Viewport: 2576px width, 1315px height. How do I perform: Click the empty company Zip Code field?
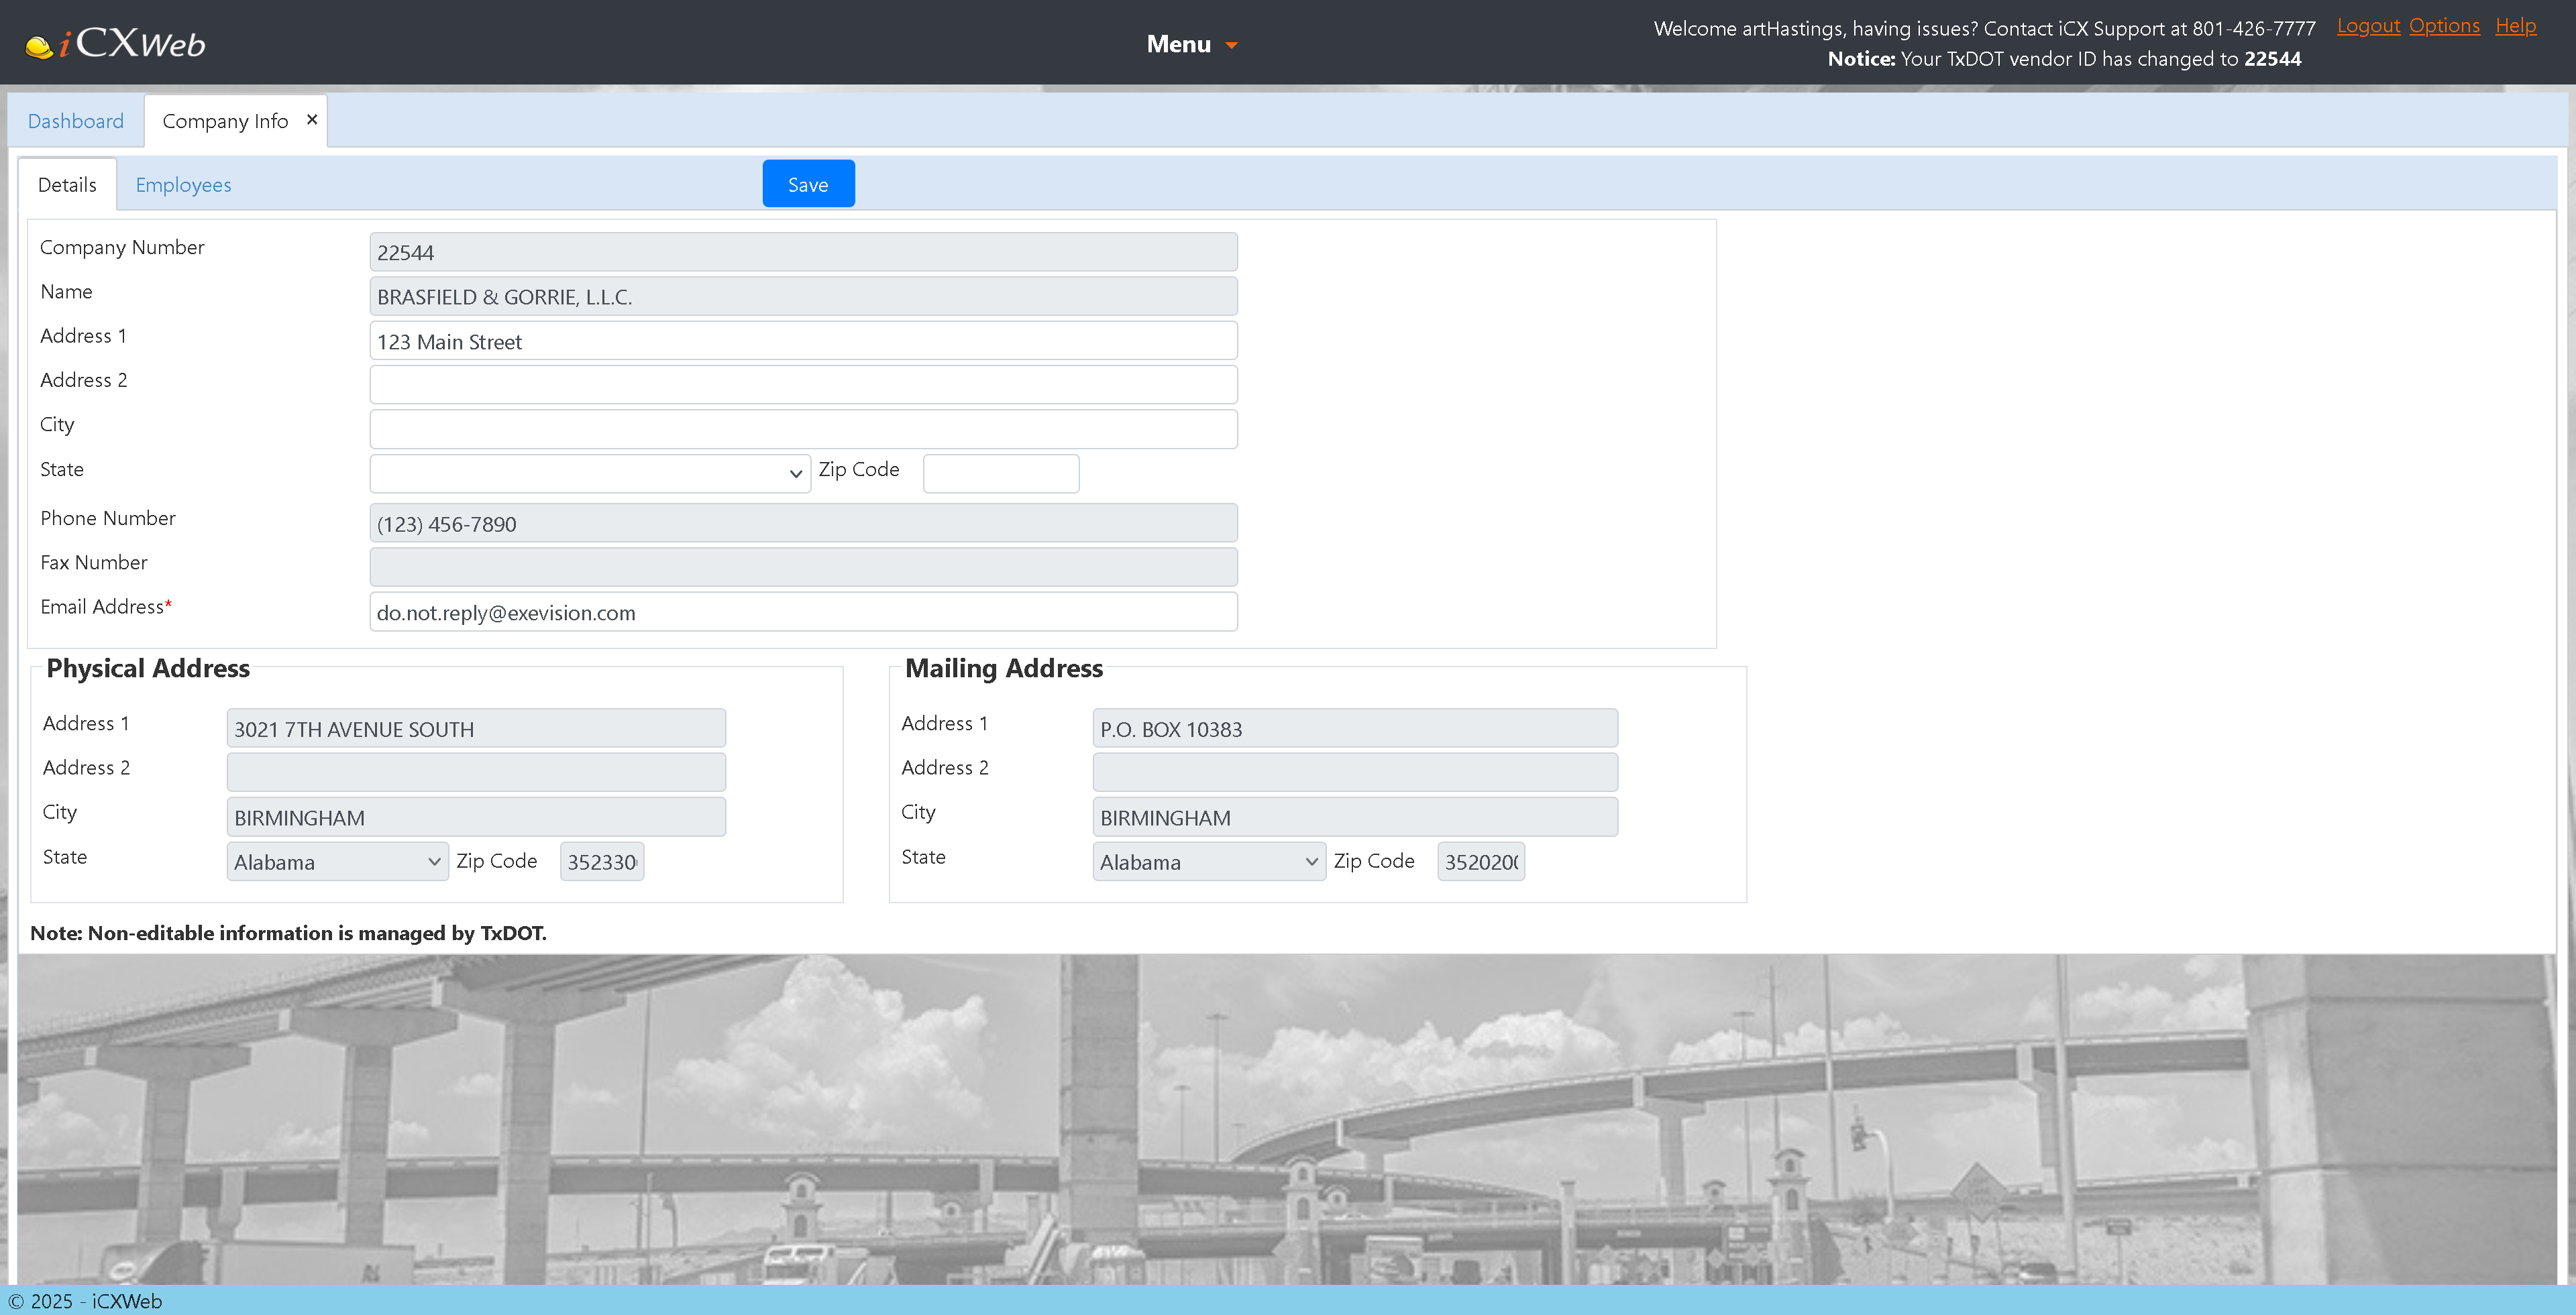1001,473
